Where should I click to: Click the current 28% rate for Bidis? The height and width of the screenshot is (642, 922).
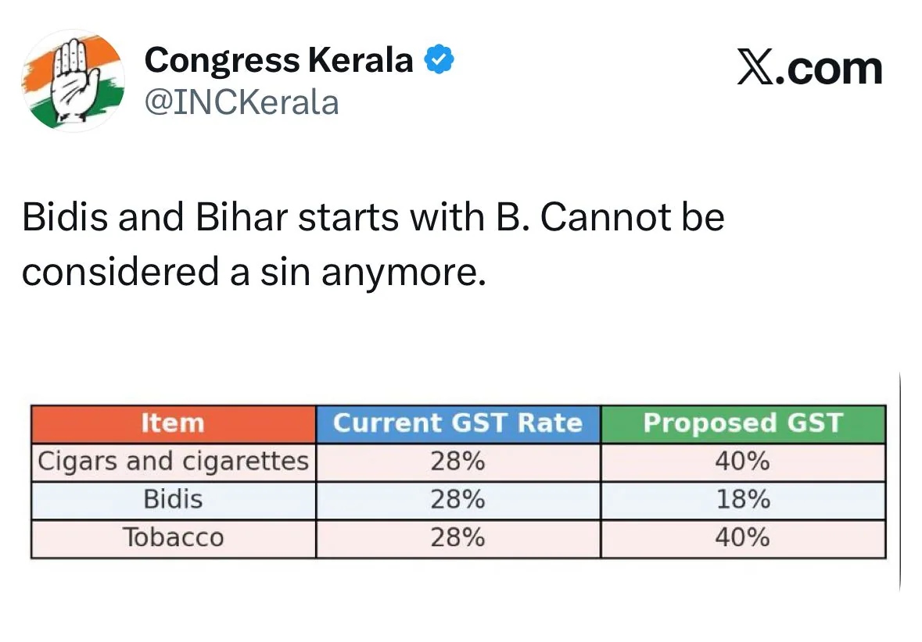tap(457, 500)
